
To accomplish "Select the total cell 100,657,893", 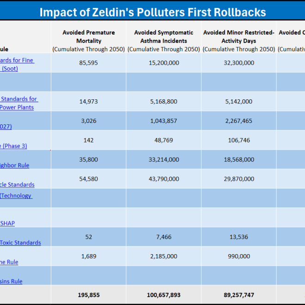I will [164, 295].
